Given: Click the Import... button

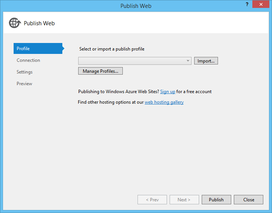Looking at the screenshot, I should pos(206,61).
